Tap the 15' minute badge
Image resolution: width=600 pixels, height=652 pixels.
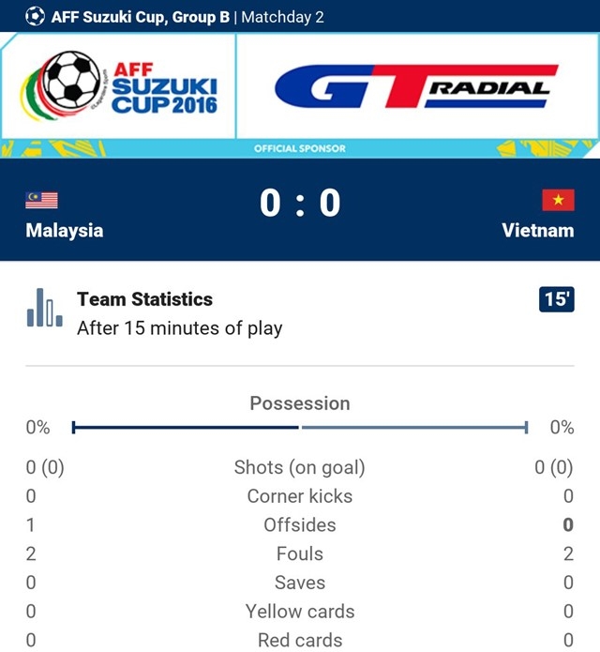point(556,299)
